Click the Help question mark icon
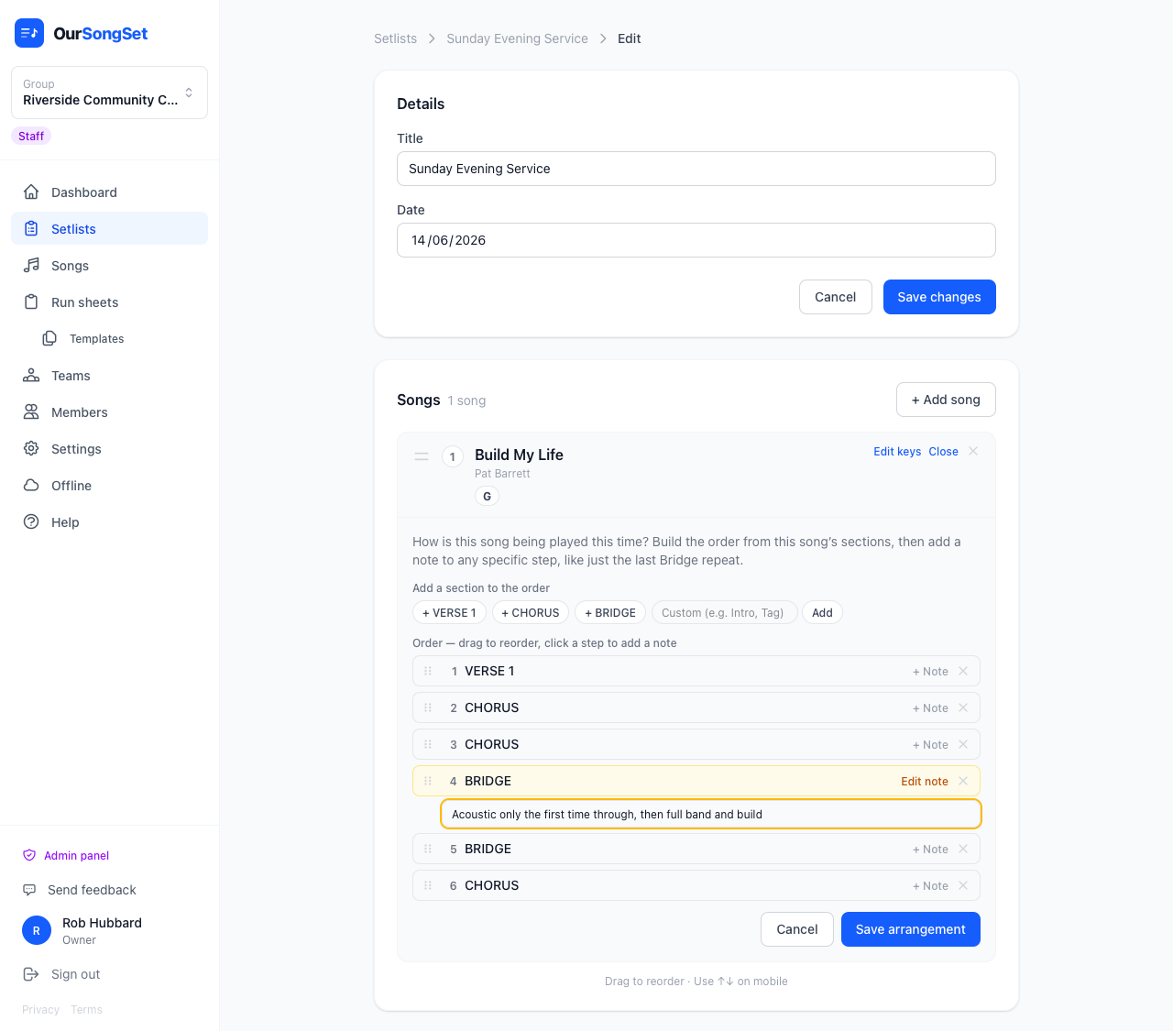Viewport: 1173px width, 1031px height. click(x=31, y=522)
